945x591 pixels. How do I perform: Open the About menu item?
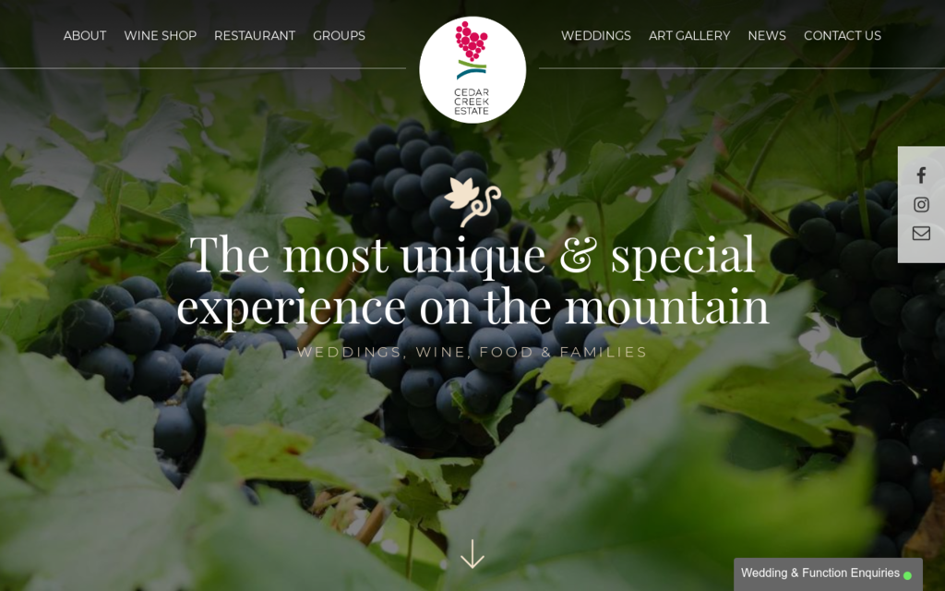pos(85,36)
